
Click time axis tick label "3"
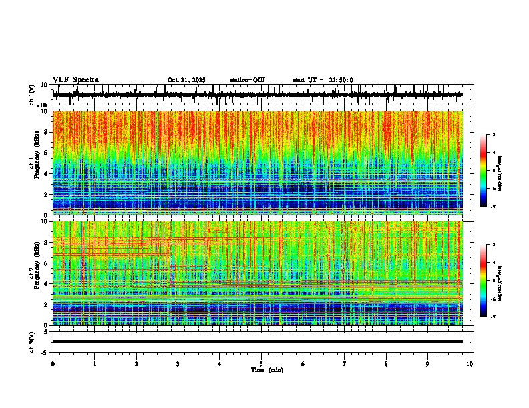[178, 364]
